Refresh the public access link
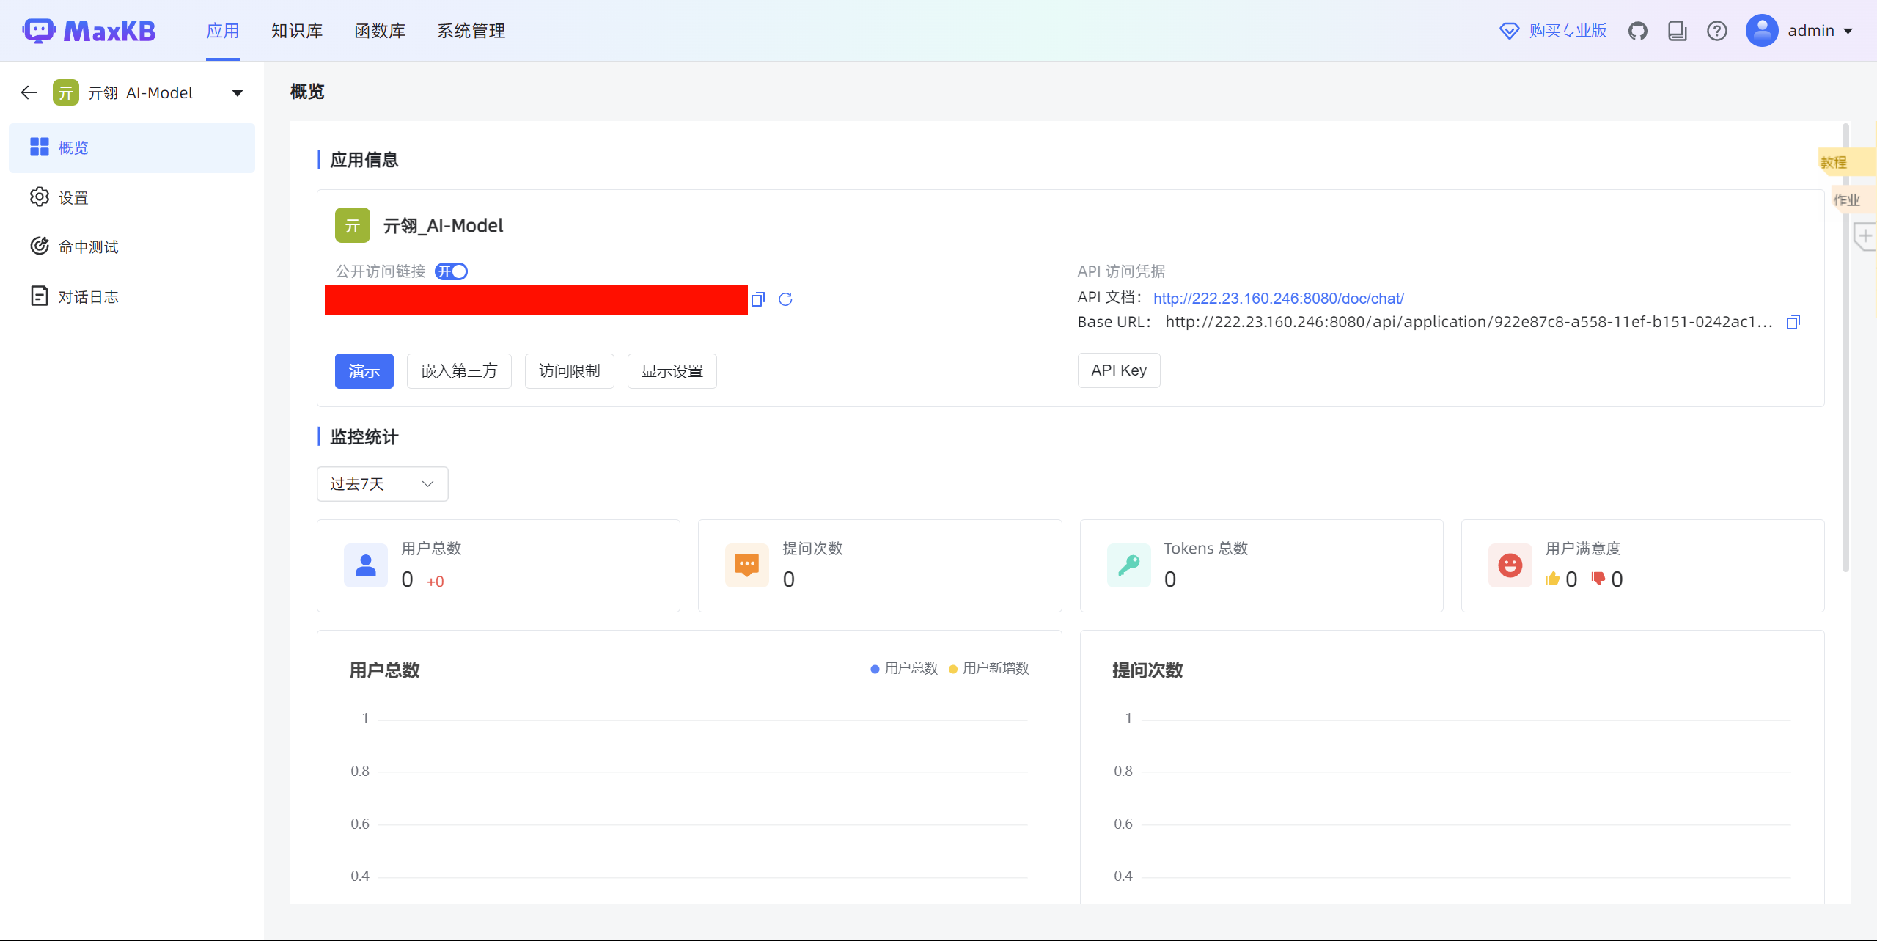The image size is (1877, 941). click(785, 299)
